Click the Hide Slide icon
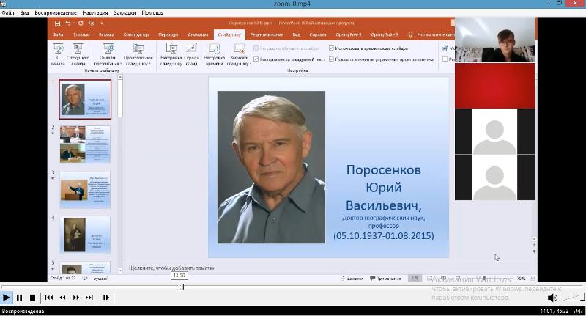586x316 pixels. [191, 54]
